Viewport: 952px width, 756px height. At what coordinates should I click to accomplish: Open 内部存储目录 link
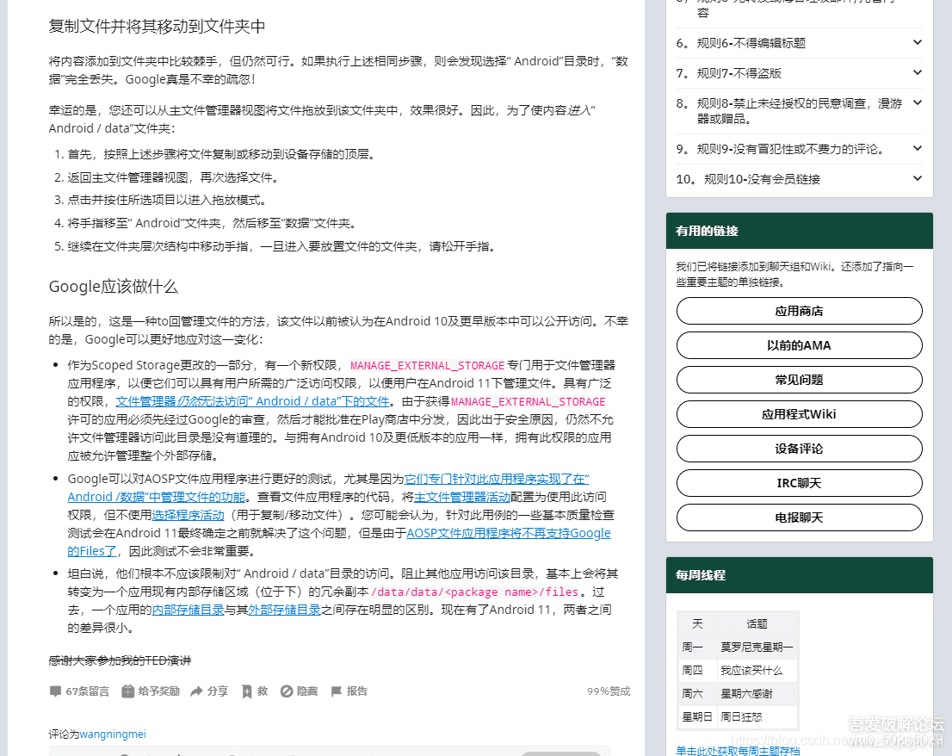click(189, 610)
